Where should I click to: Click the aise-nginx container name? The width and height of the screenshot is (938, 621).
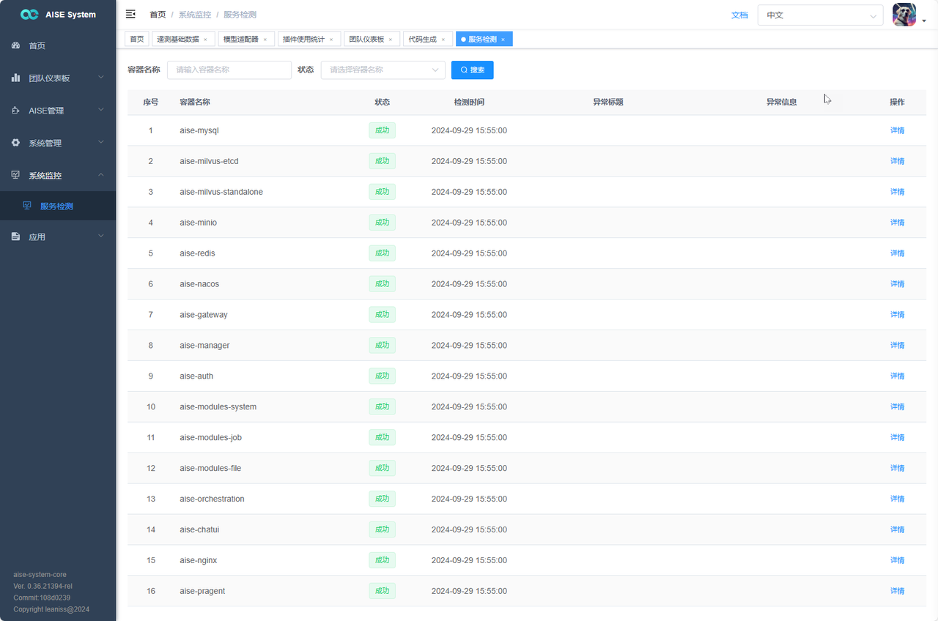point(198,560)
